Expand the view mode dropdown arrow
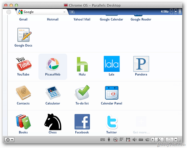This screenshot has width=187, height=148. click(x=176, y=140)
